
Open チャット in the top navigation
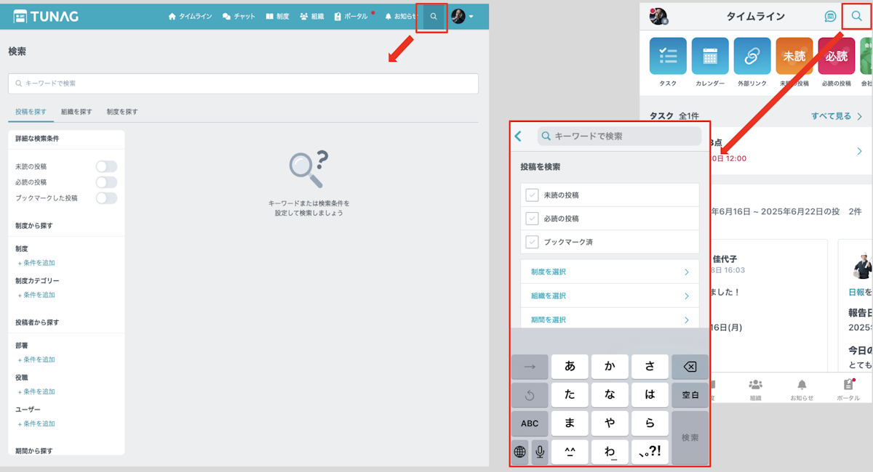click(x=239, y=17)
